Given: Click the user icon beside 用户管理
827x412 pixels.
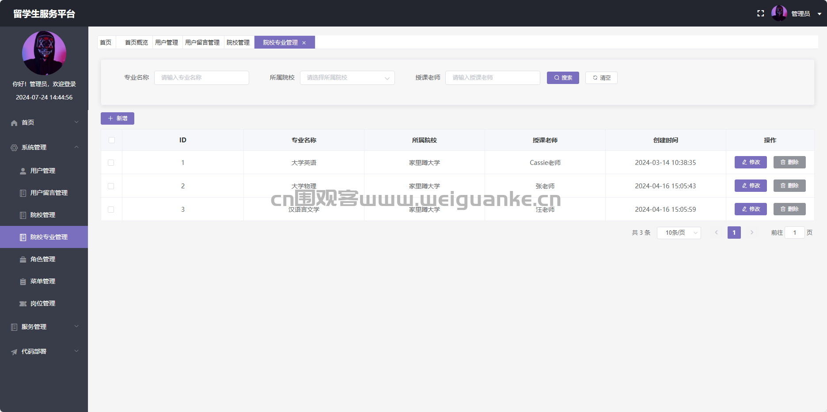Looking at the screenshot, I should [23, 171].
